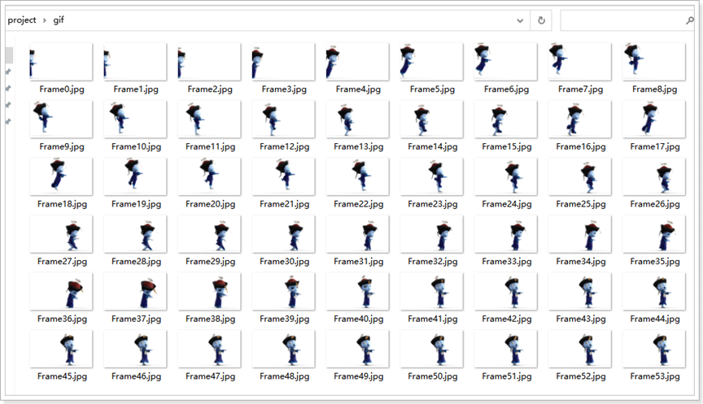
Task: Select the Frame53.jpg thumbnail
Action: (654, 349)
